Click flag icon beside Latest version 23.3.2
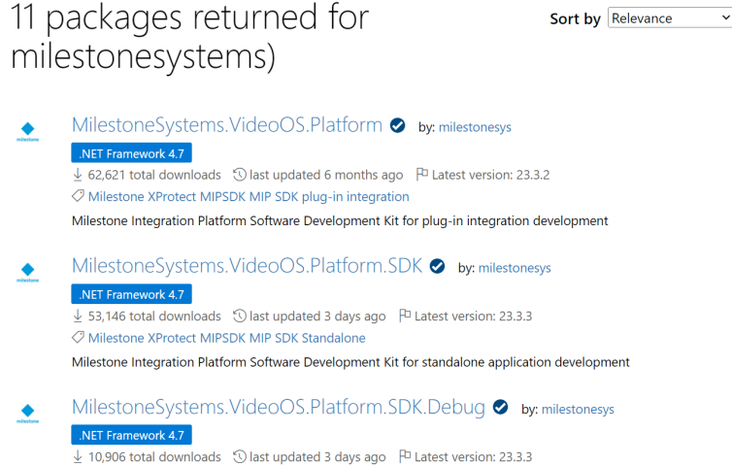732x466 pixels. tap(421, 175)
